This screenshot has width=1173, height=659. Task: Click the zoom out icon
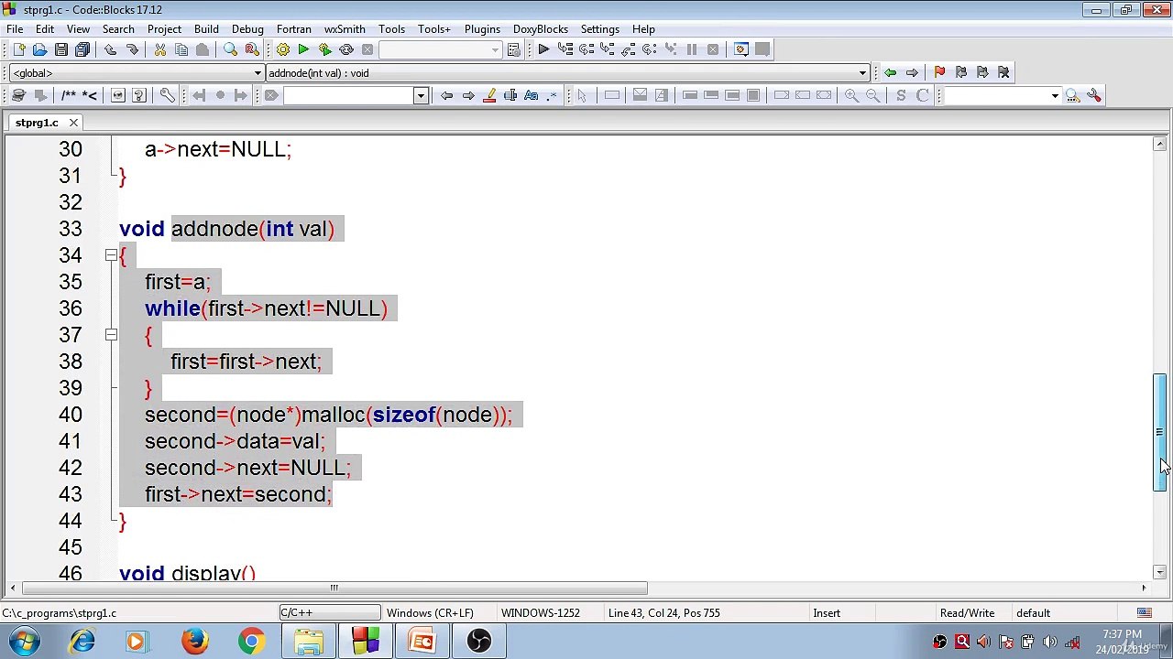click(872, 95)
